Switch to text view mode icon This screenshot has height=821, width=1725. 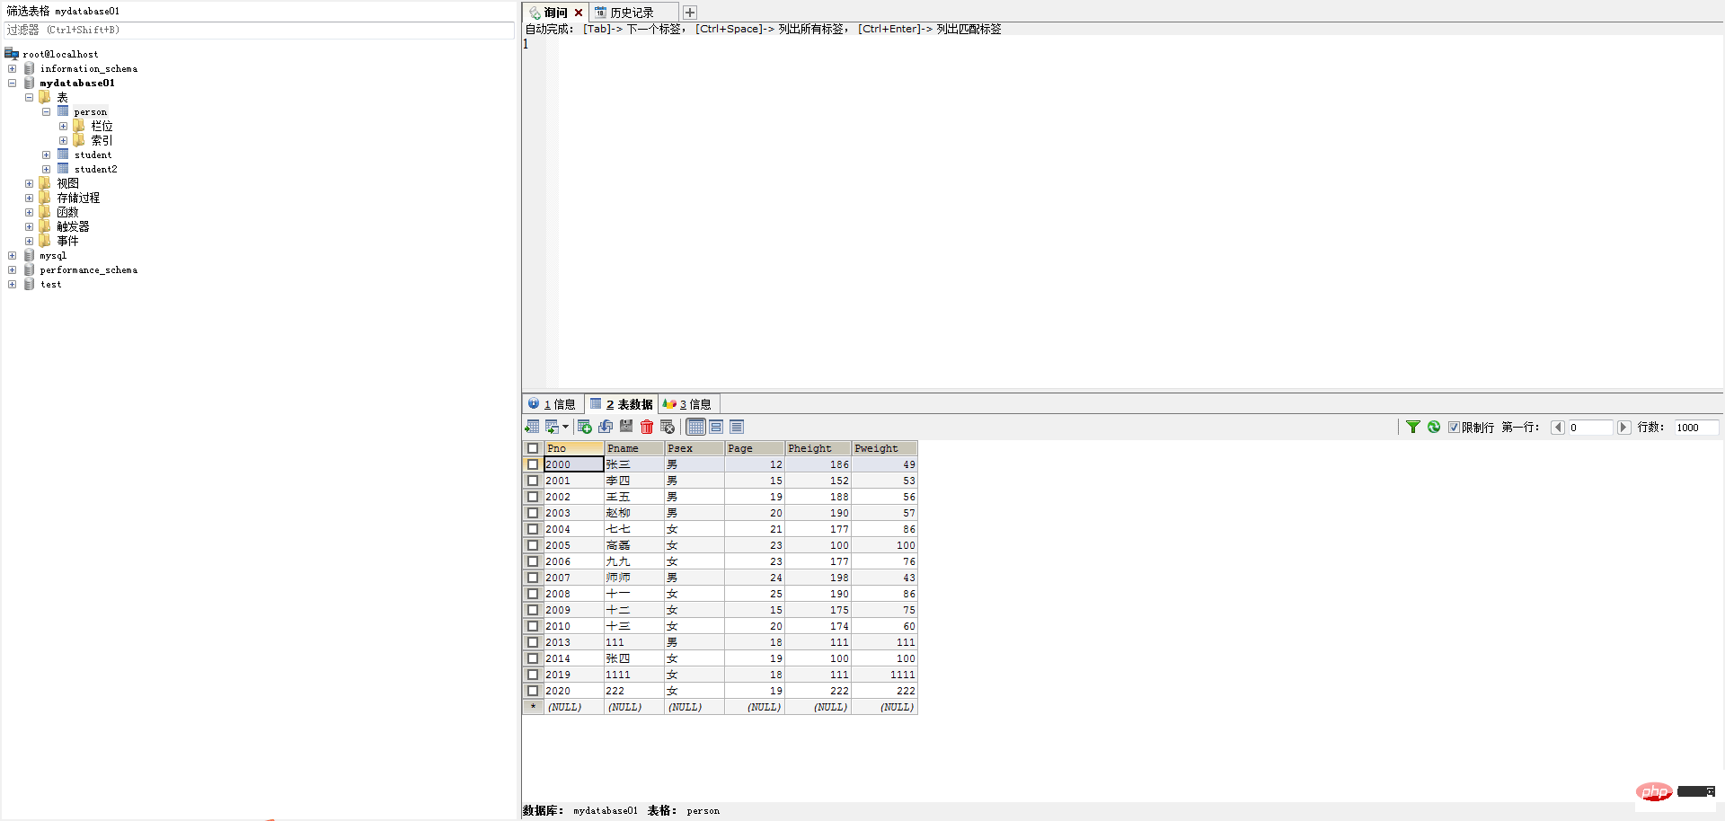click(737, 427)
